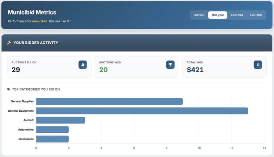Click the General Supplies bar

coord(109,102)
